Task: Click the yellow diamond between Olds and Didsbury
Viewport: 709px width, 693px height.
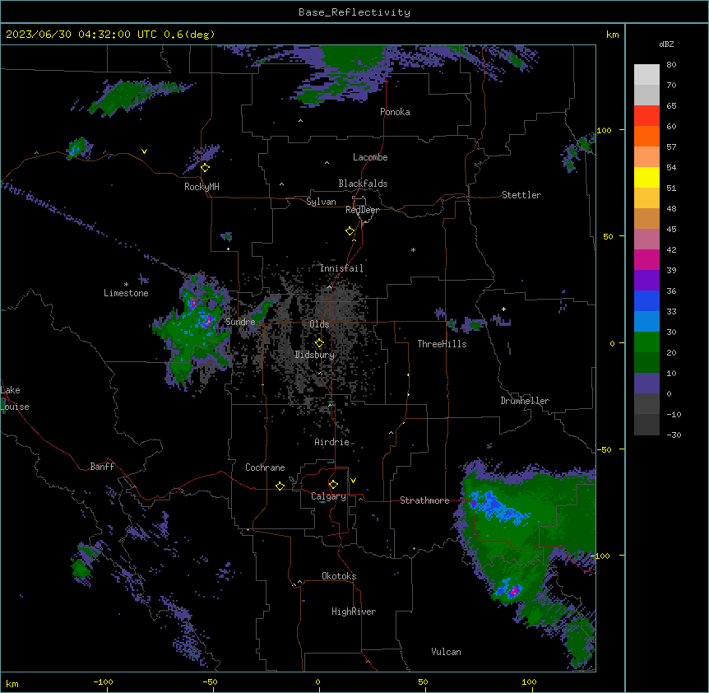Action: [x=319, y=343]
